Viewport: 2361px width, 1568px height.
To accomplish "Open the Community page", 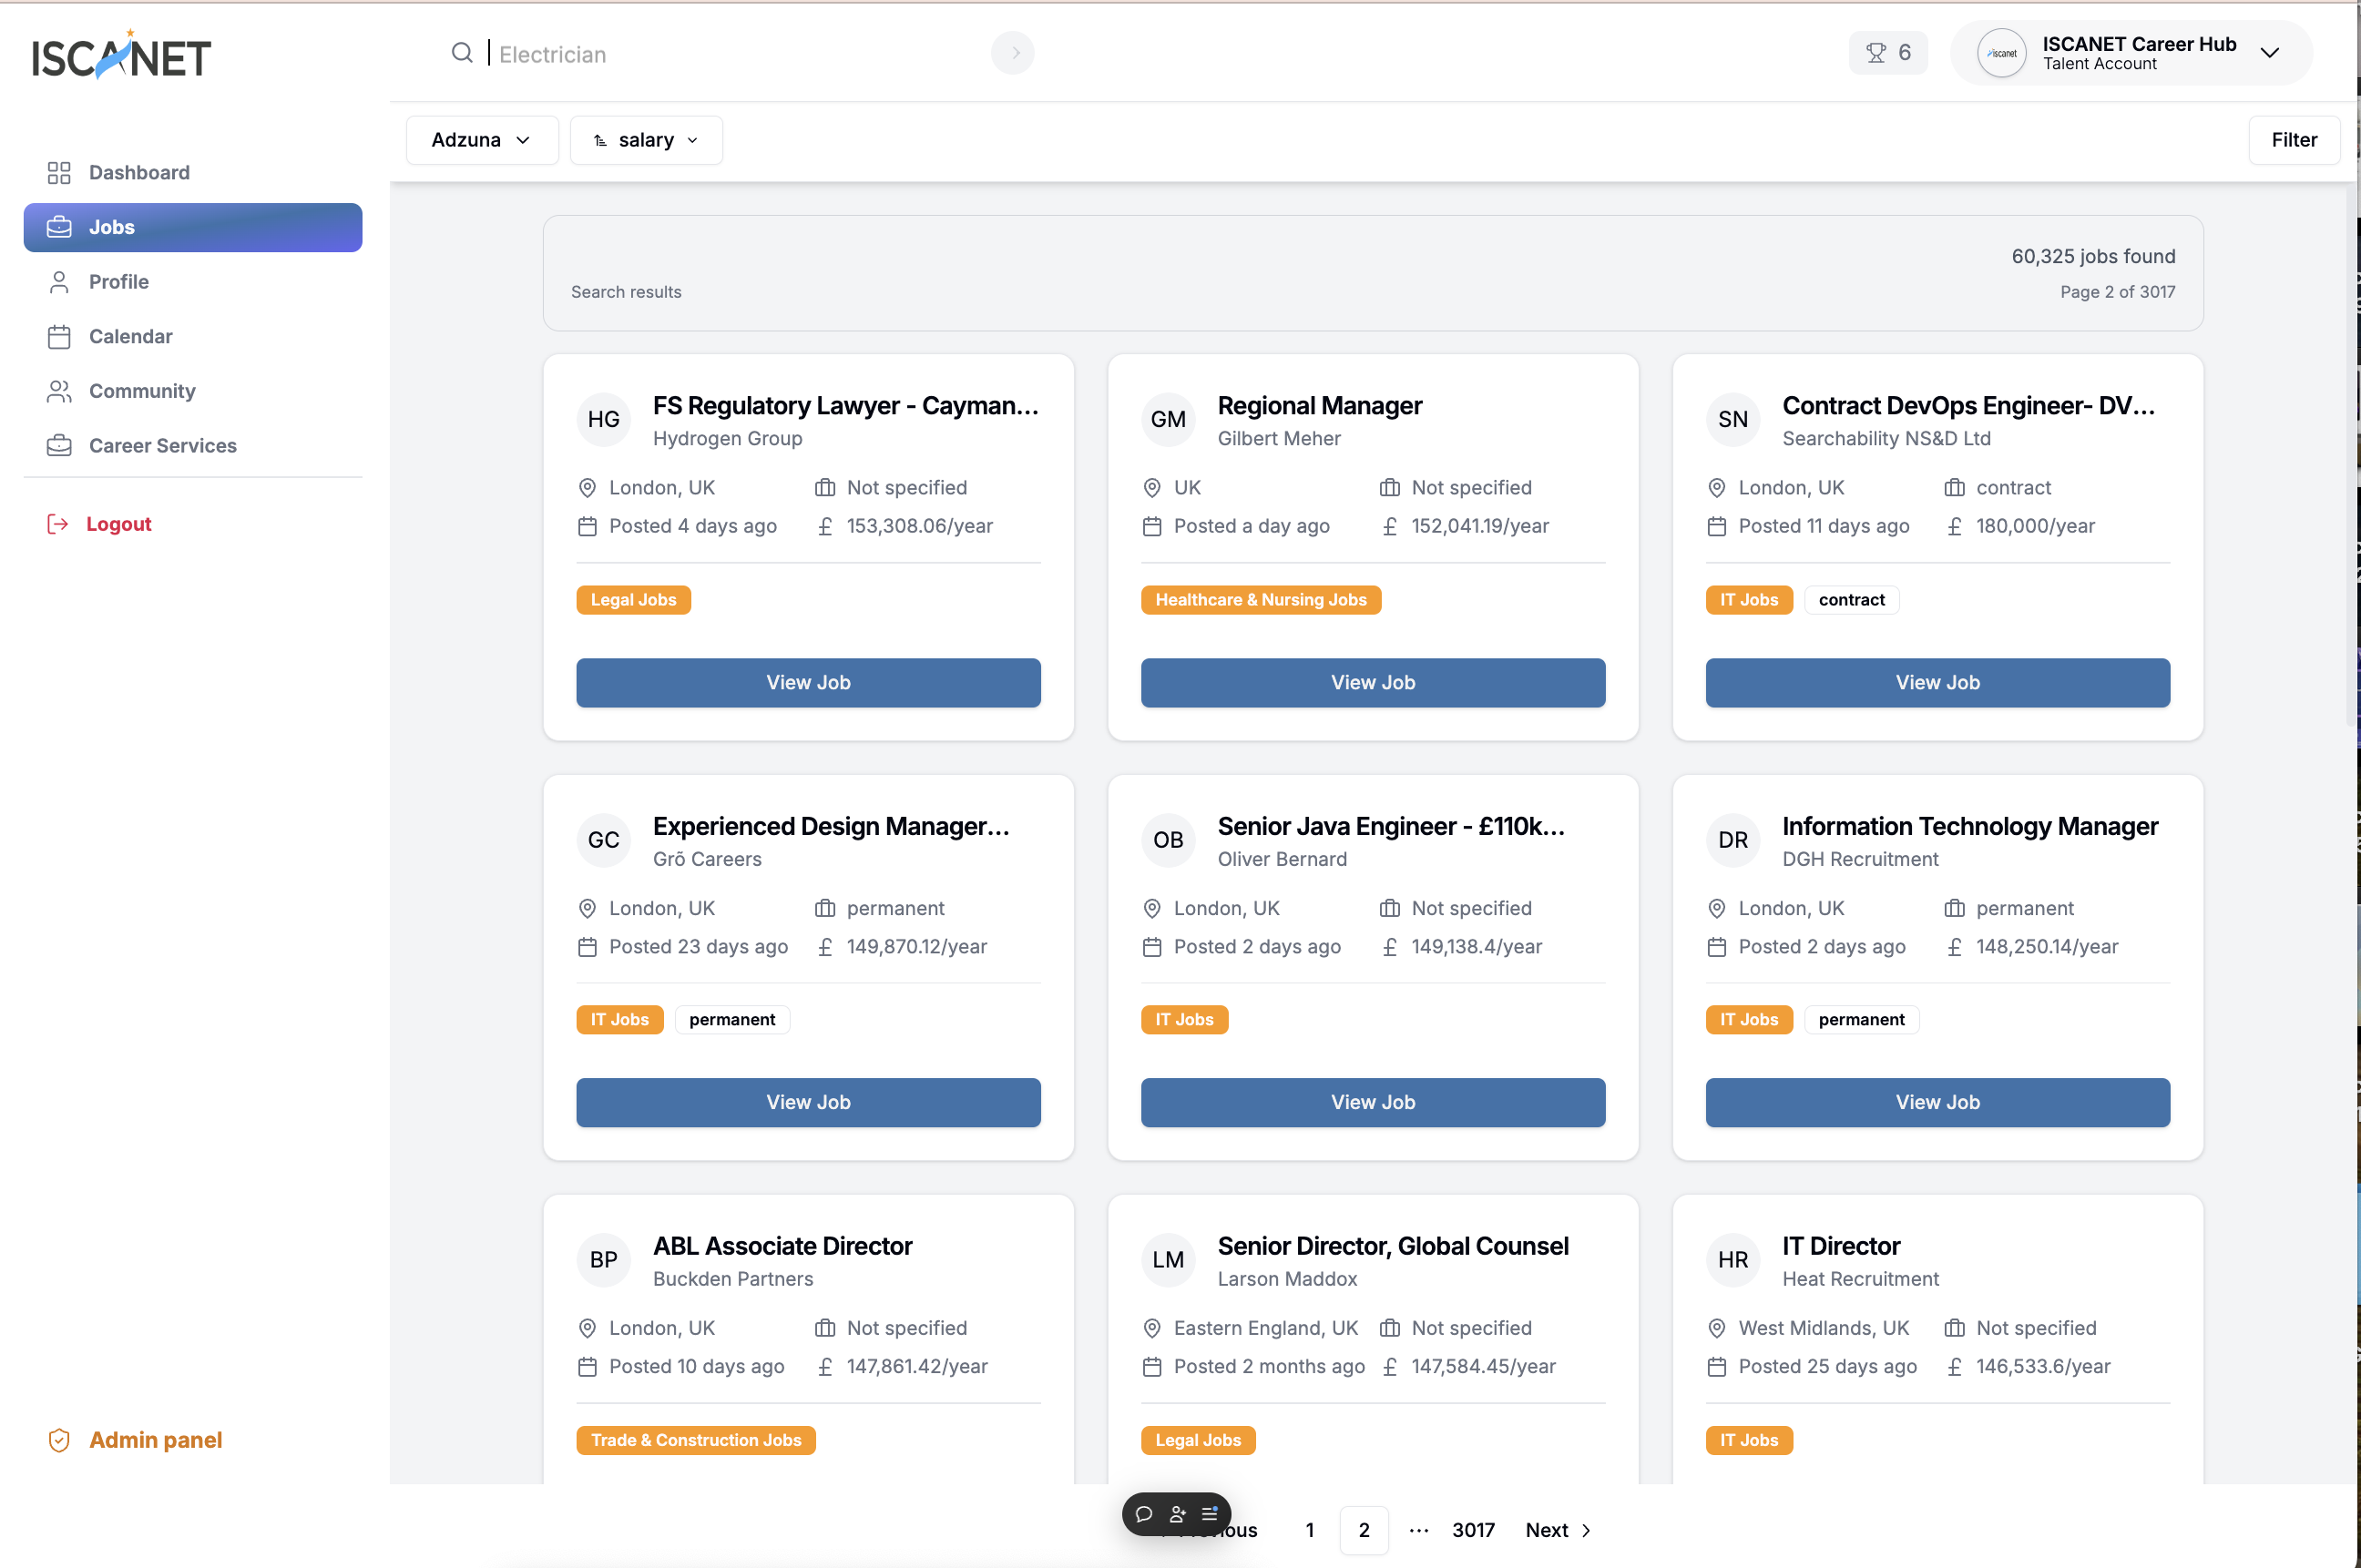I will 142,391.
